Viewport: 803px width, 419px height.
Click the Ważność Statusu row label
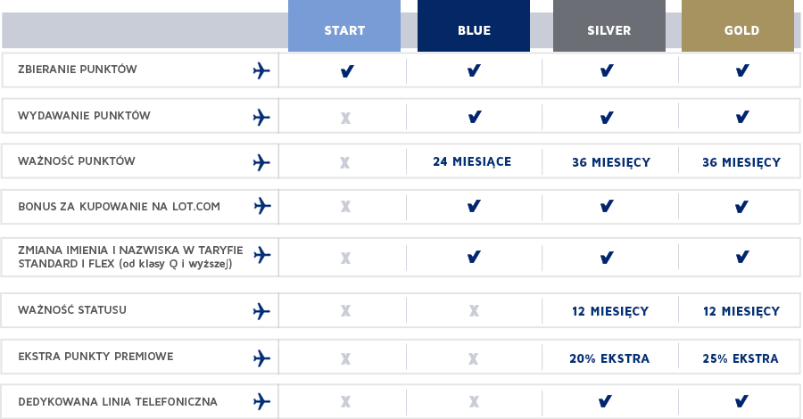coord(72,310)
